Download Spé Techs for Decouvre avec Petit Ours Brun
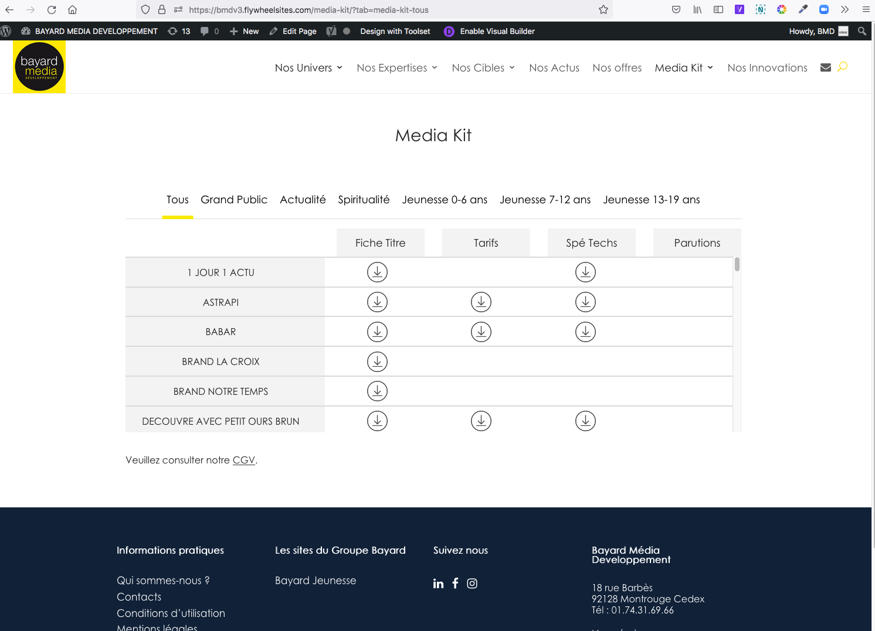Viewport: 875px width, 631px height. click(585, 421)
